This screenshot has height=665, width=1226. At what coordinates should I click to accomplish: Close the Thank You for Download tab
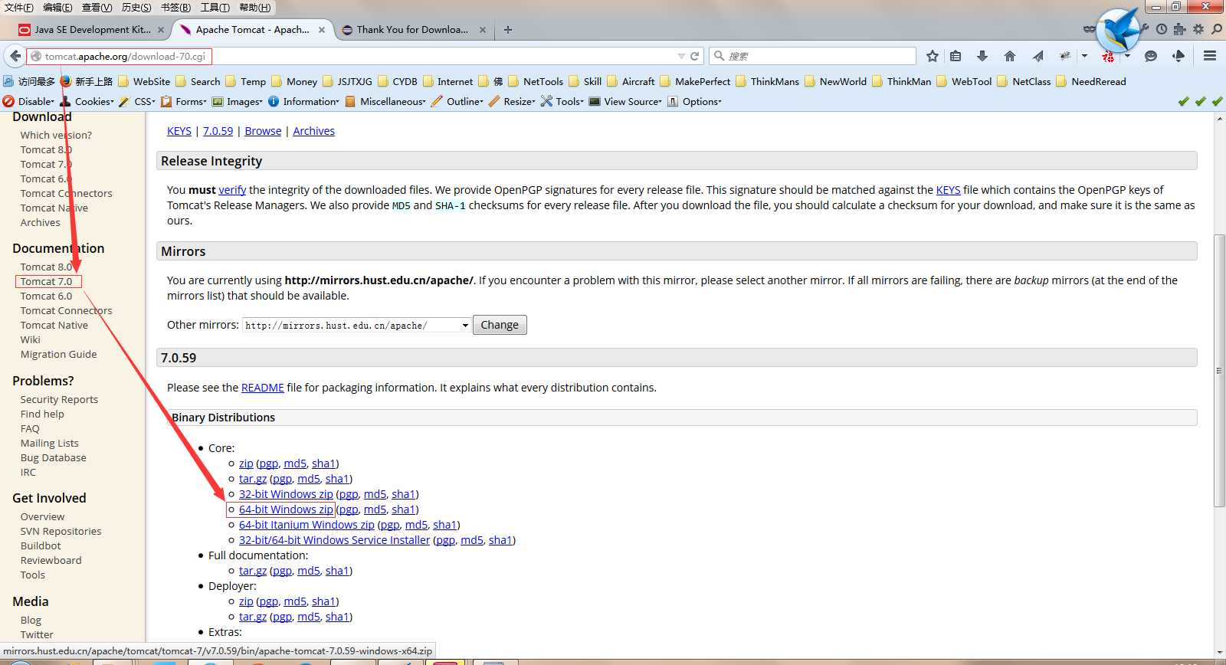click(x=483, y=30)
